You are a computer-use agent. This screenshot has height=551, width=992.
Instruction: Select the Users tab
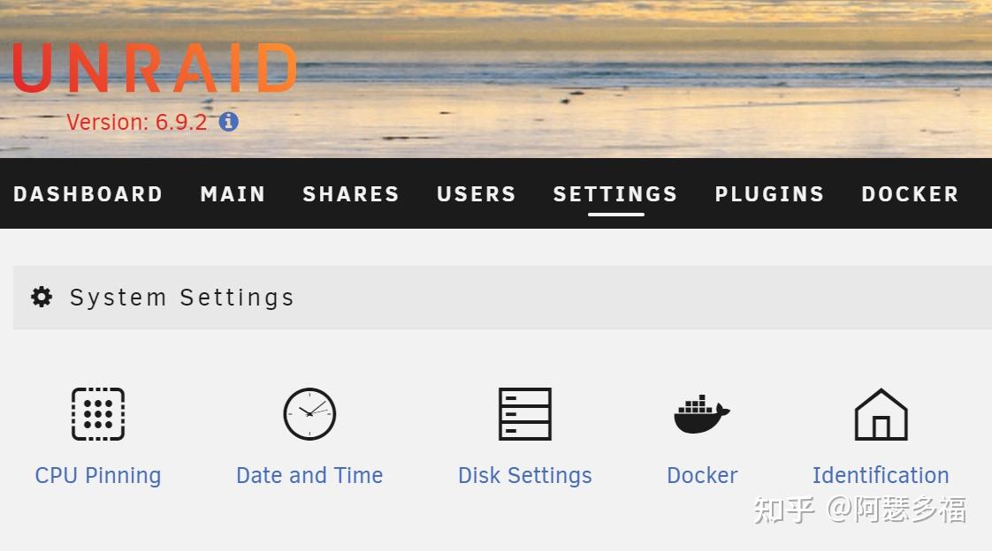click(477, 194)
